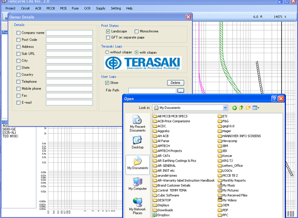Open the MCCB menu
The image size is (298, 218).
tap(50, 8)
